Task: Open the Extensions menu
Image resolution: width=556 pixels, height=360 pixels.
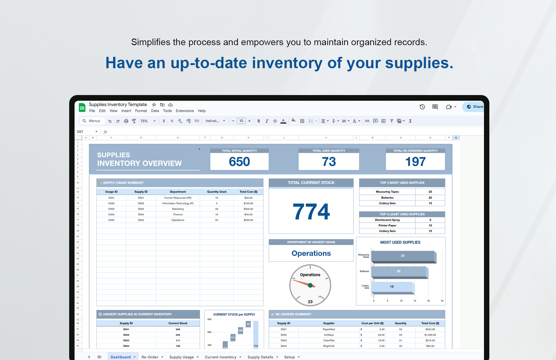Action: point(185,111)
